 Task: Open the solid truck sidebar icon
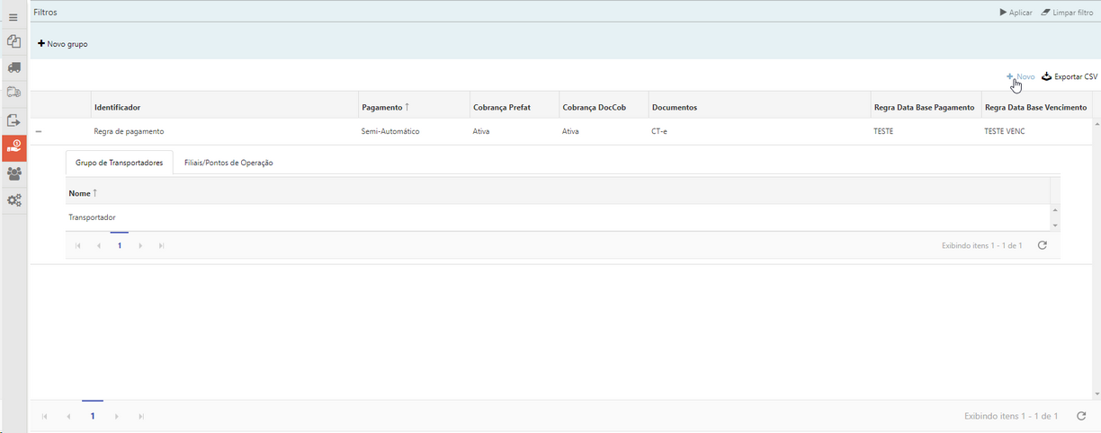click(x=13, y=67)
